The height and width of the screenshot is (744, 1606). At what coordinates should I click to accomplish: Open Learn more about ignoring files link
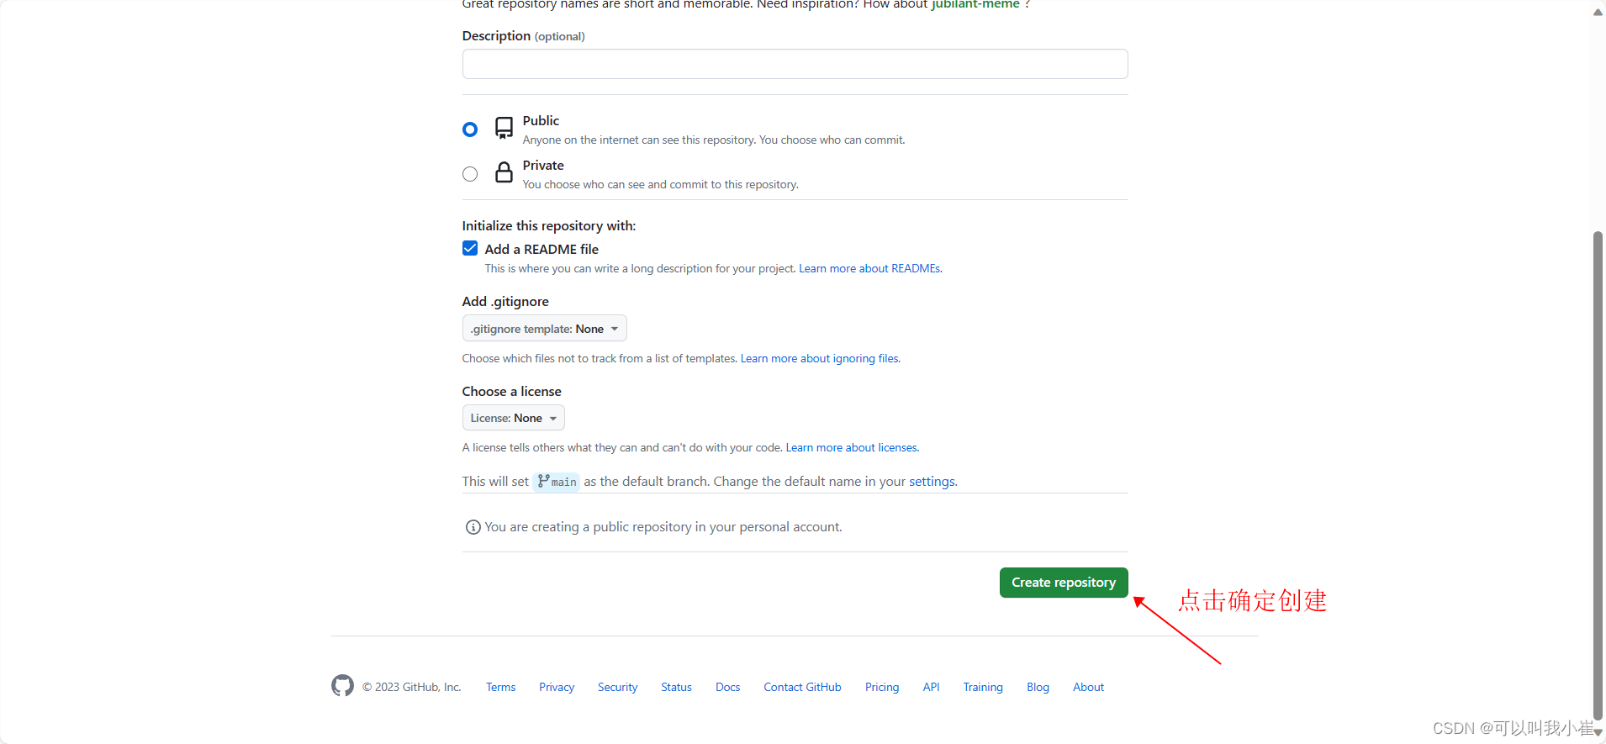point(820,358)
